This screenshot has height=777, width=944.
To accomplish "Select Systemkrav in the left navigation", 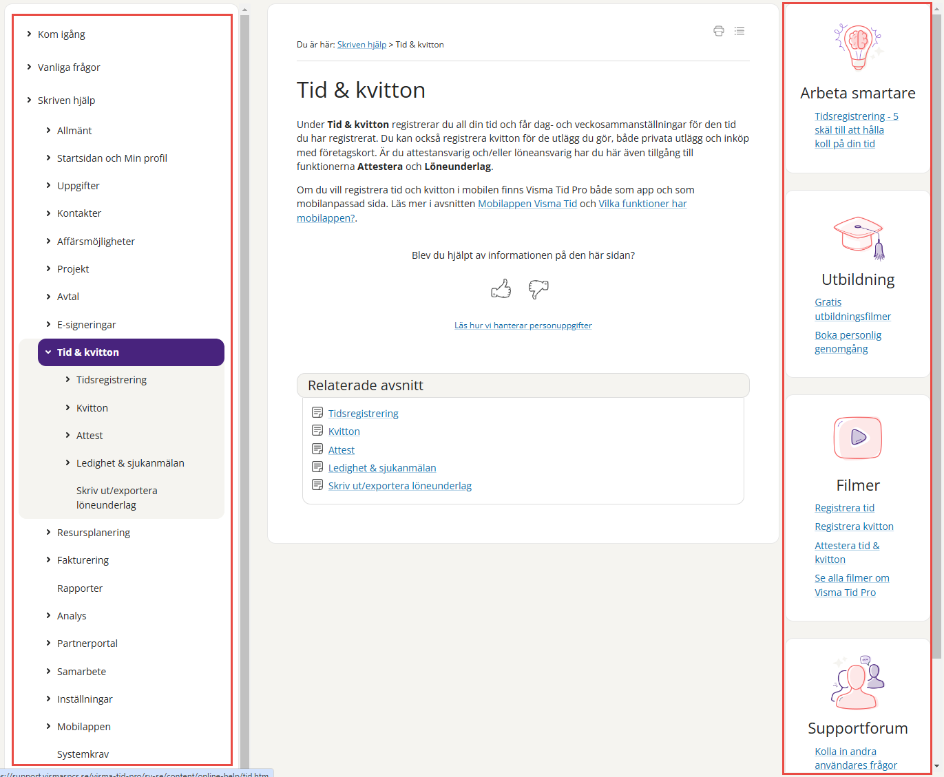I will 83,754.
